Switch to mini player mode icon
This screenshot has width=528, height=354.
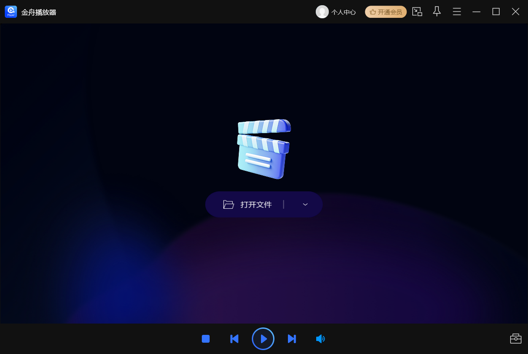417,12
